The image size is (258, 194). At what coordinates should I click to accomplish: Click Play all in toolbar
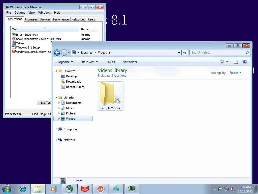[110, 62]
